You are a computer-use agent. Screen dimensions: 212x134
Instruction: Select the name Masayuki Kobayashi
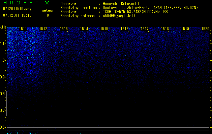(121, 4)
